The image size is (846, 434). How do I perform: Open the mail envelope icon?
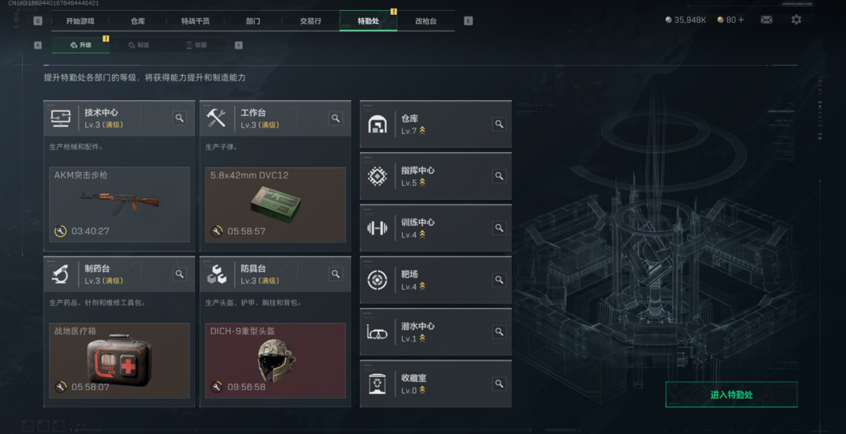(x=766, y=20)
